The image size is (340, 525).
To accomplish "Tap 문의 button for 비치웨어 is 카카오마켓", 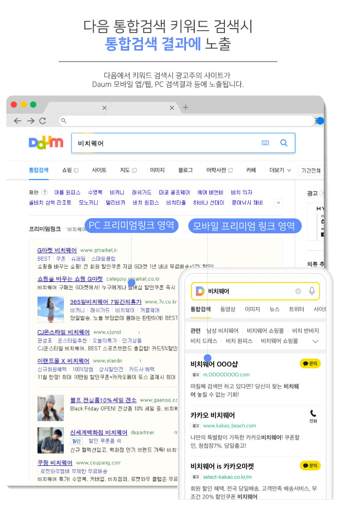I will (x=310, y=466).
